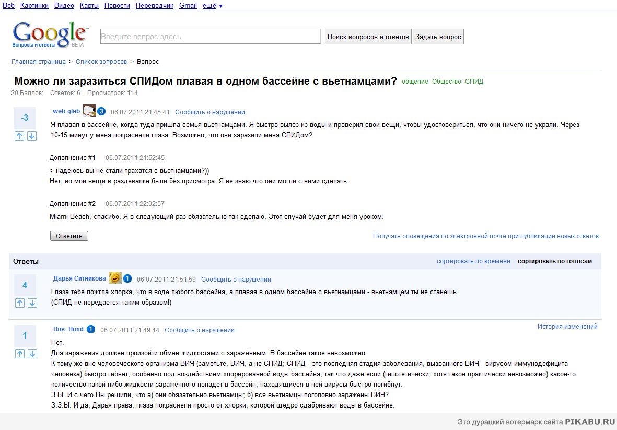The image size is (617, 430).
Task: Focus the Введите вопрос здесь field
Action: click(210, 37)
